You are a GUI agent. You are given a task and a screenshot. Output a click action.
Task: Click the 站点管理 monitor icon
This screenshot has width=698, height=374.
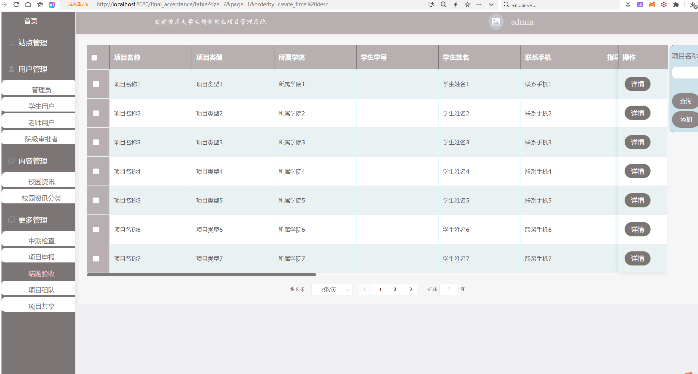point(11,43)
